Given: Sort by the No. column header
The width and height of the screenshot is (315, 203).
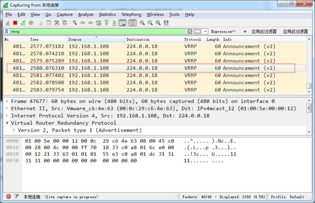Looking at the screenshot, I should click(16, 39).
